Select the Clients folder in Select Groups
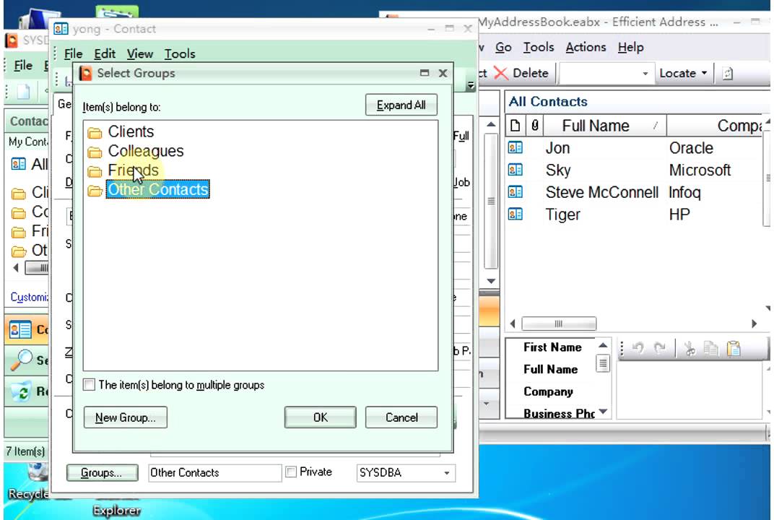The width and height of the screenshot is (774, 520). 131,132
